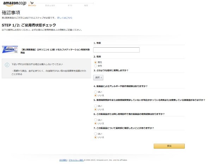This screenshot has width=208, height=164.
Task: Open the 詳しくはこちら details link
Action: coord(65,18)
